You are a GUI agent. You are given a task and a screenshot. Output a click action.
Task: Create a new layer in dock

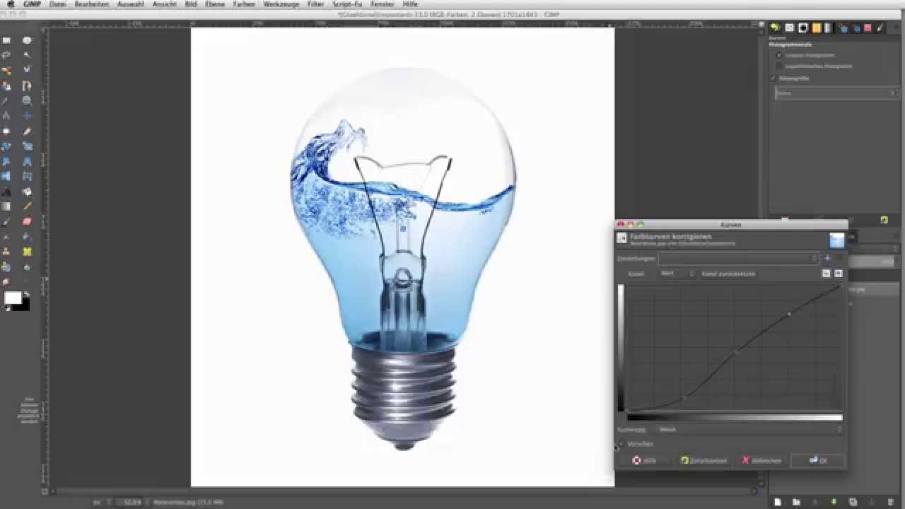778,502
